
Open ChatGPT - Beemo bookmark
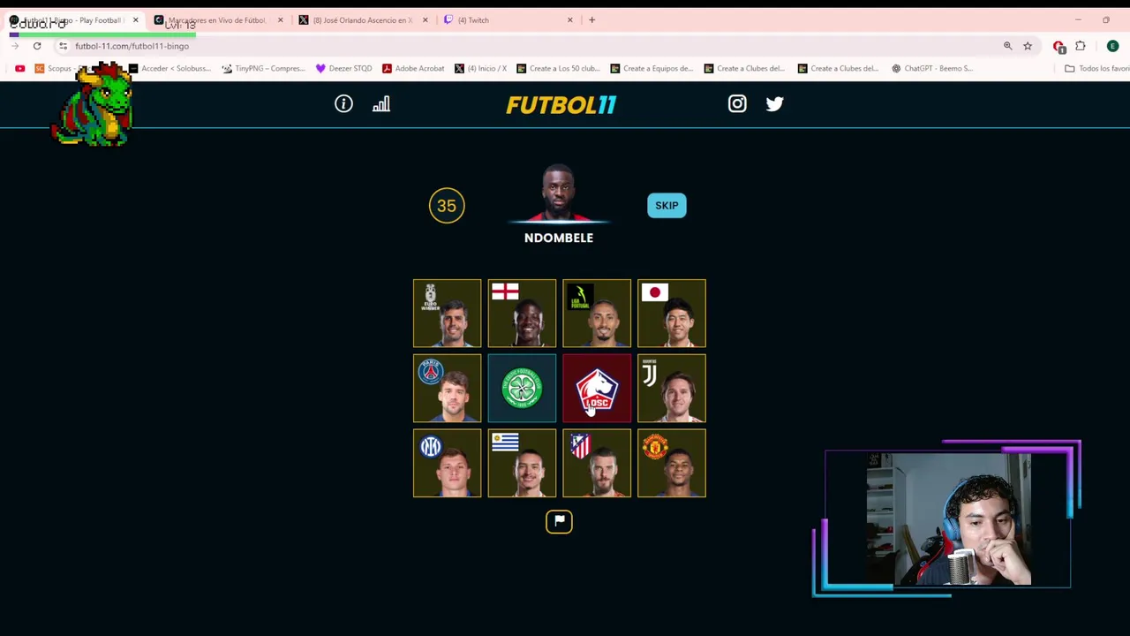click(931, 68)
